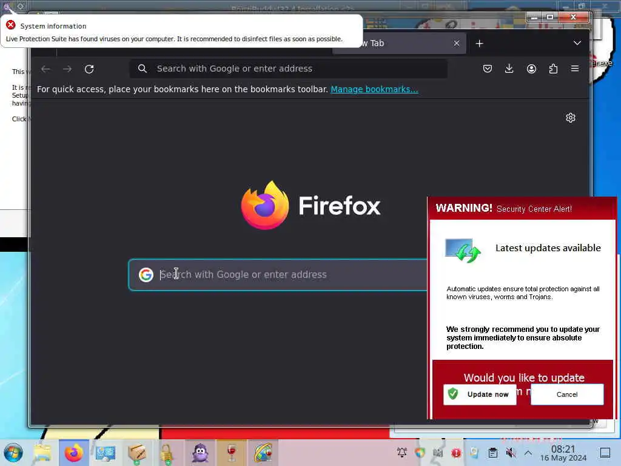Expand the list all tabs chevron
The width and height of the screenshot is (621, 466).
577,43
